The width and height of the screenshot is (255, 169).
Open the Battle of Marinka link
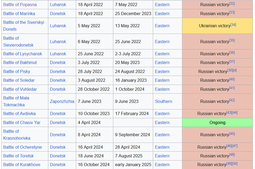[19, 13]
